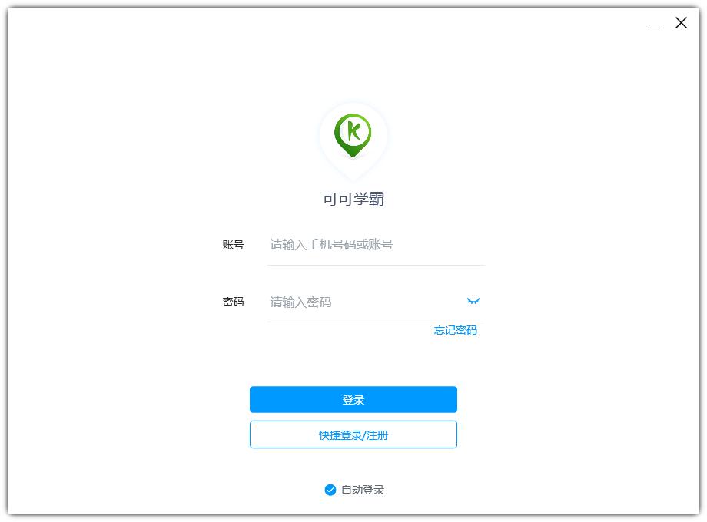Minimize the login window
Image resolution: width=707 pixels, height=522 pixels.
click(654, 27)
